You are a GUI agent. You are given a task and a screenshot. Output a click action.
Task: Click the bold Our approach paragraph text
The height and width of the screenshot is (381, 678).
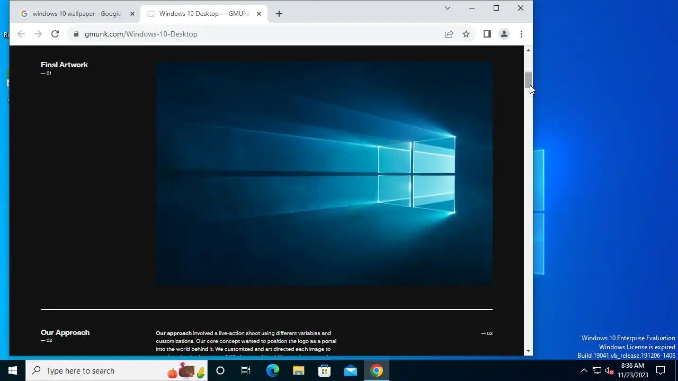coord(174,333)
